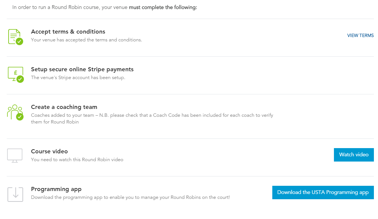The image size is (378, 219).
Task: Click the terms document icon
Action: click(15, 37)
